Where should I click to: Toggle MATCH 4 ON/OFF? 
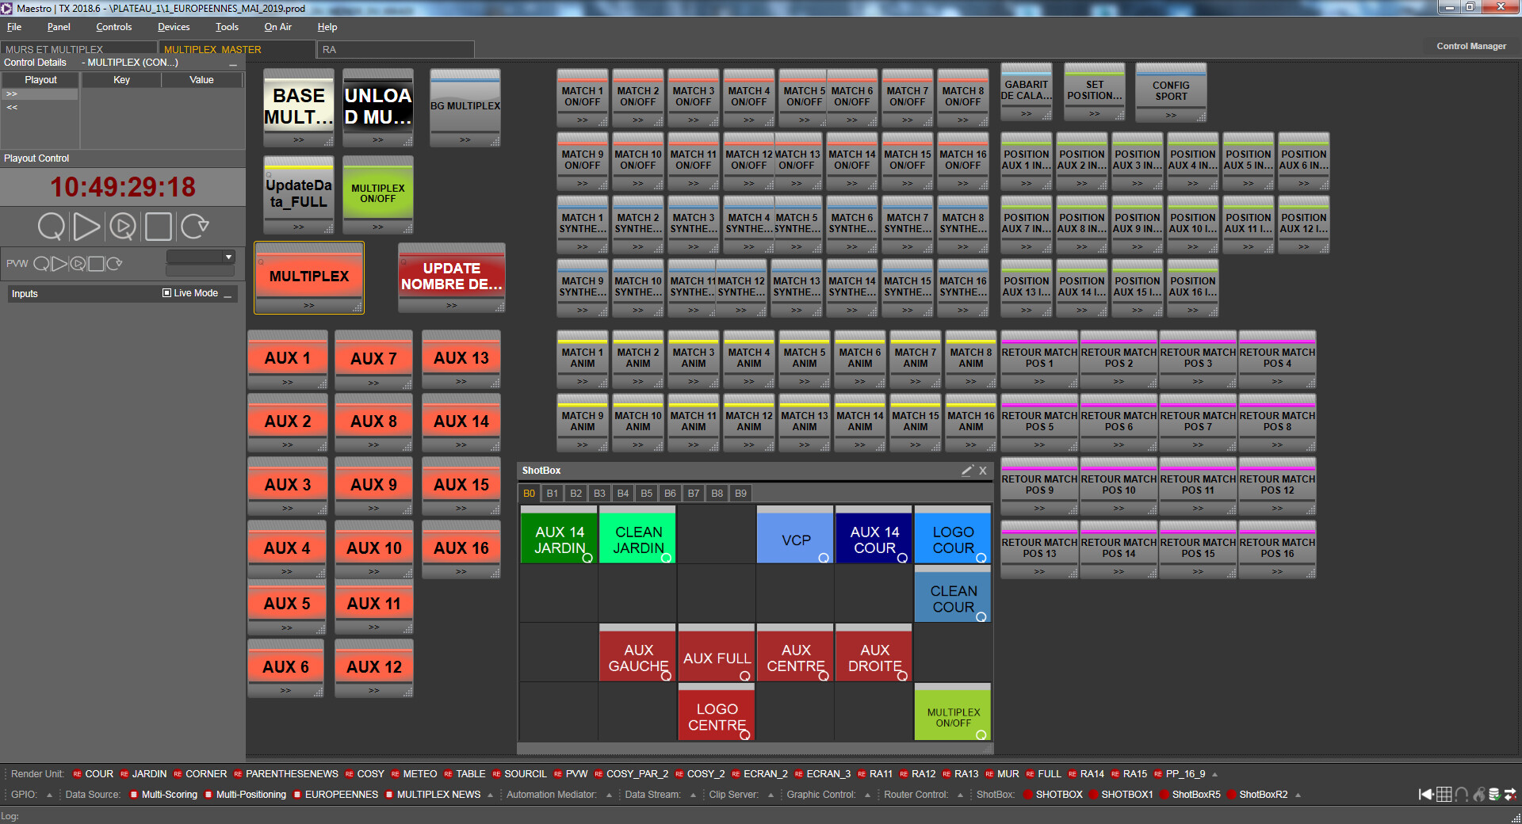point(749,97)
